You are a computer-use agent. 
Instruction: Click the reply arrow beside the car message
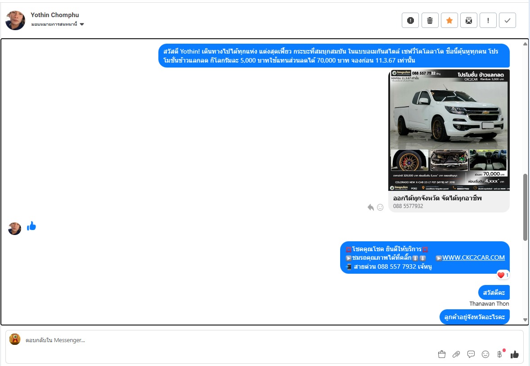click(371, 207)
